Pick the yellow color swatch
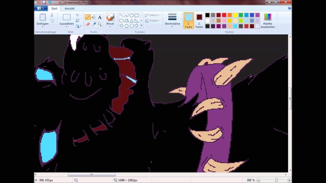This screenshot has height=183, width=326. (235, 15)
